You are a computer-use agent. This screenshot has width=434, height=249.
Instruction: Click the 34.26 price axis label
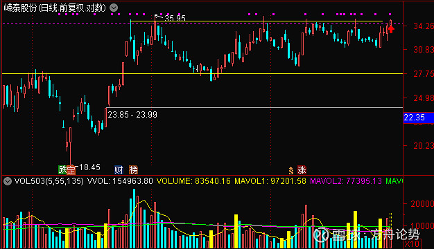click(x=424, y=26)
